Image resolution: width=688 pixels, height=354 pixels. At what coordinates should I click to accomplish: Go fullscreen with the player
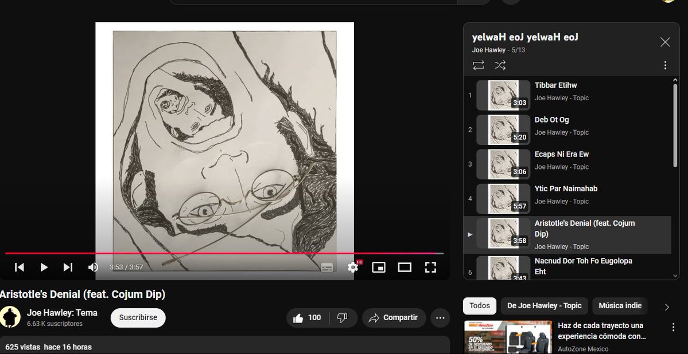(430, 268)
